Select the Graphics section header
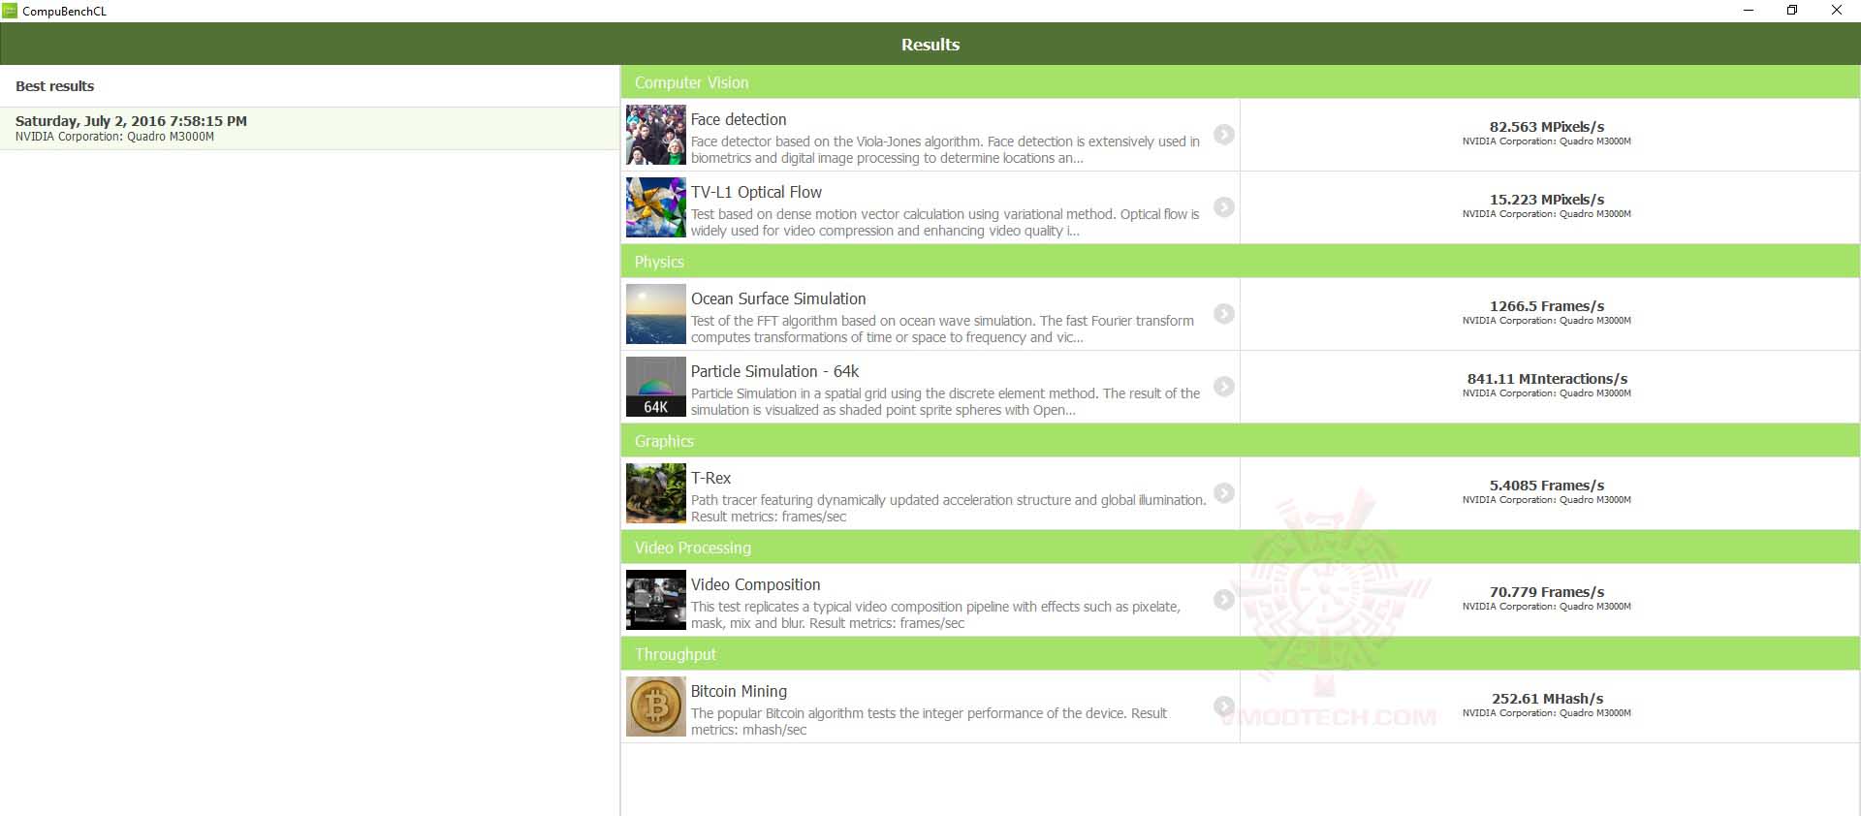The image size is (1861, 816). 1241,441
